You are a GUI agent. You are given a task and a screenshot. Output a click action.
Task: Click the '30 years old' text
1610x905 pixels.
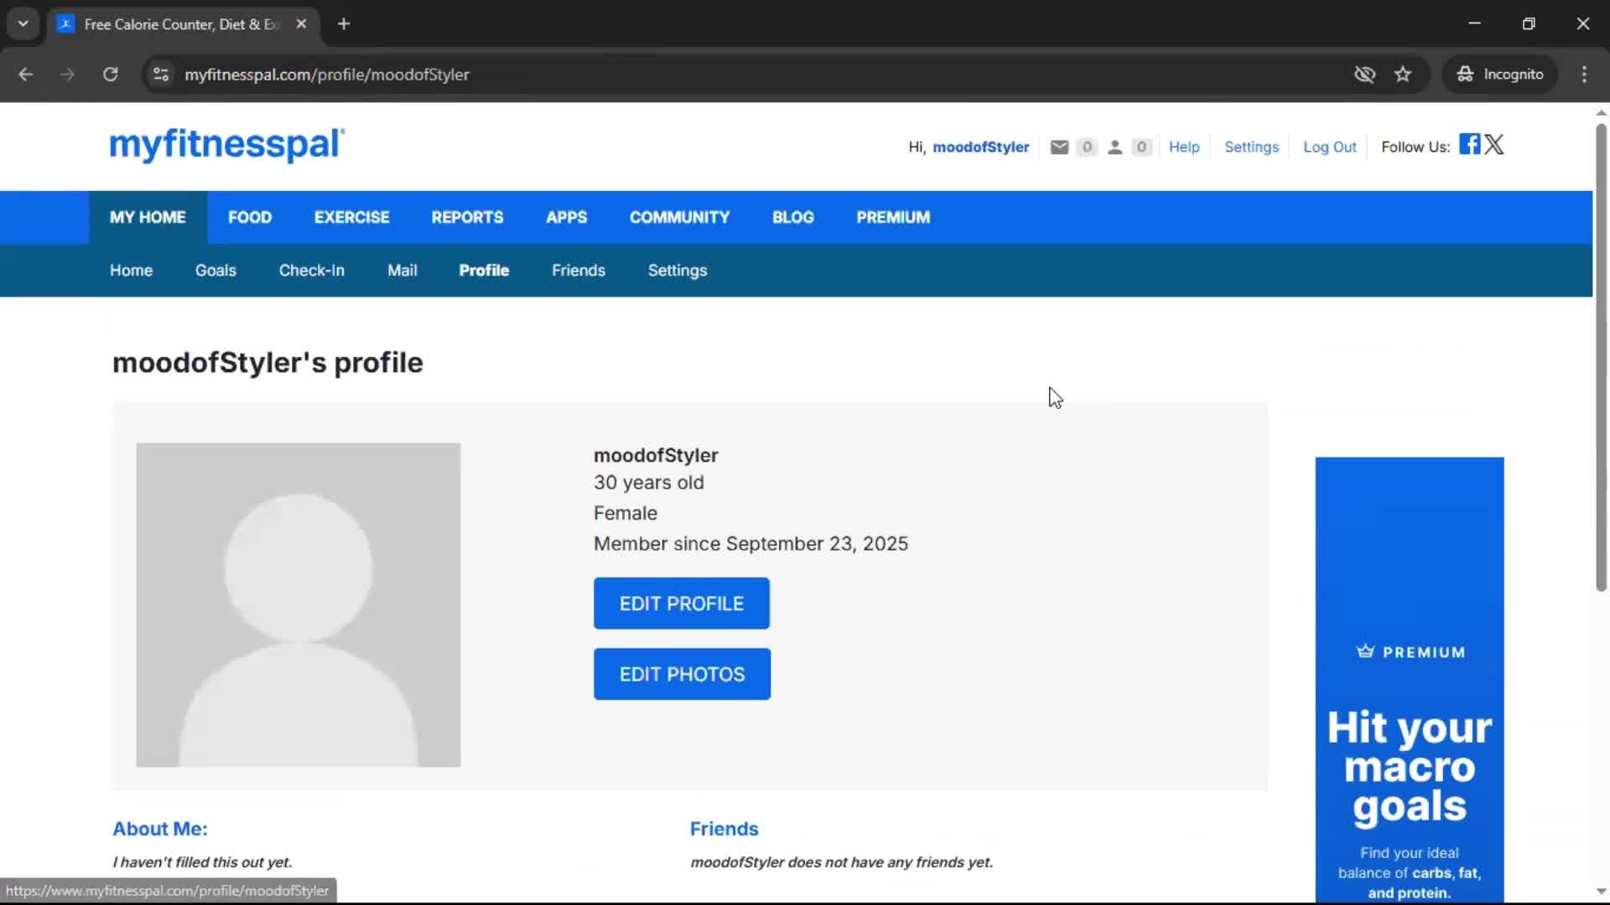(648, 483)
